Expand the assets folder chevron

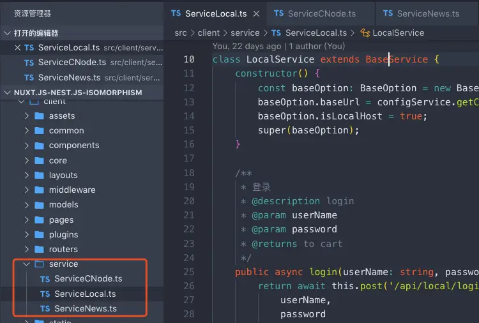click(x=27, y=116)
